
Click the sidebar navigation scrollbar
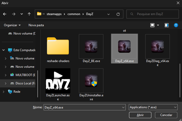38,84
